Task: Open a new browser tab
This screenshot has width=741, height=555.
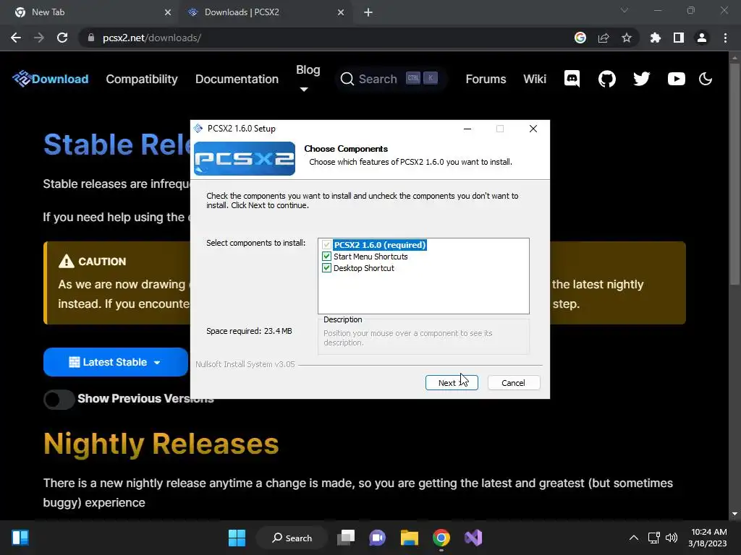Action: click(x=368, y=13)
